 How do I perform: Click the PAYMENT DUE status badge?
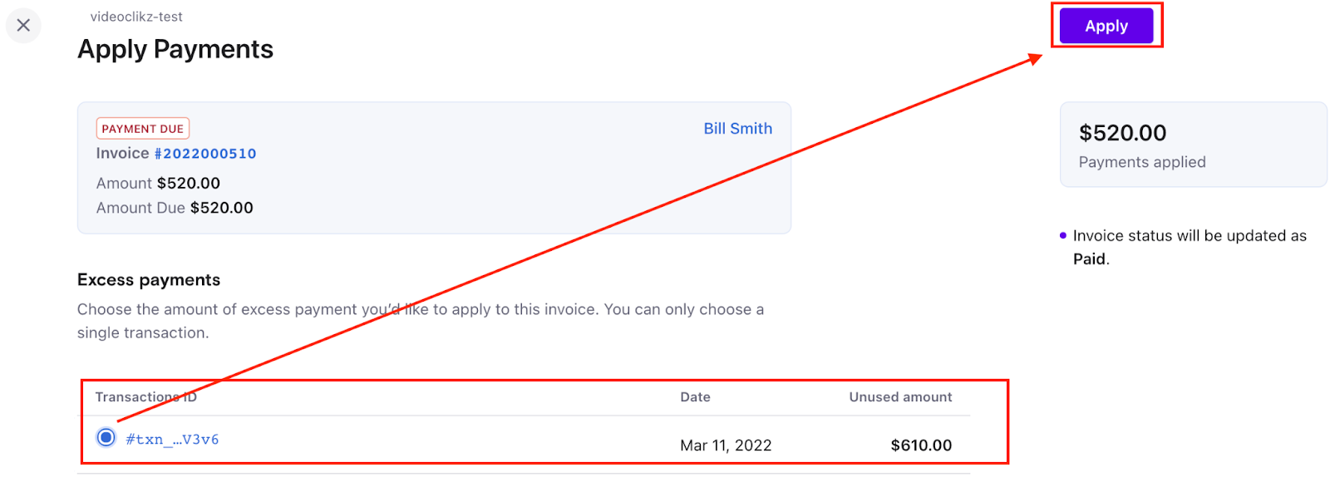(143, 129)
